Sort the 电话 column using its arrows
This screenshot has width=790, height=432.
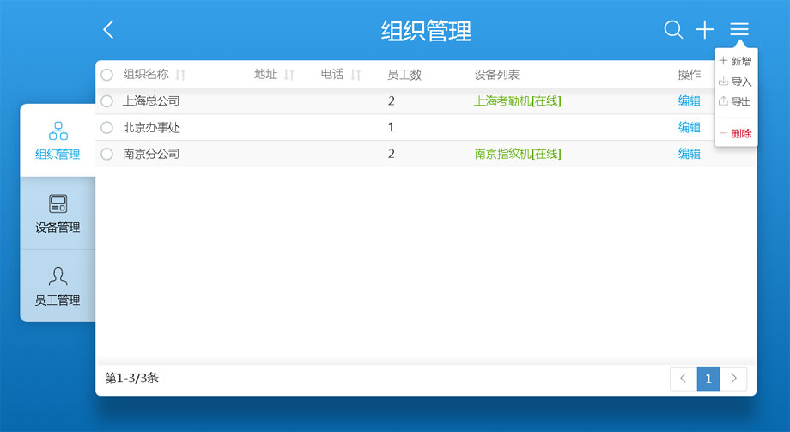(355, 76)
